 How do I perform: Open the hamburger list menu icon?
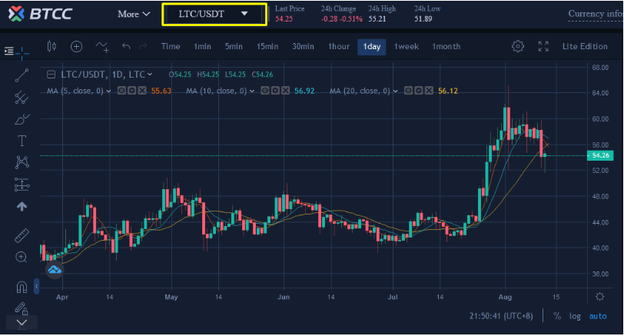9,51
